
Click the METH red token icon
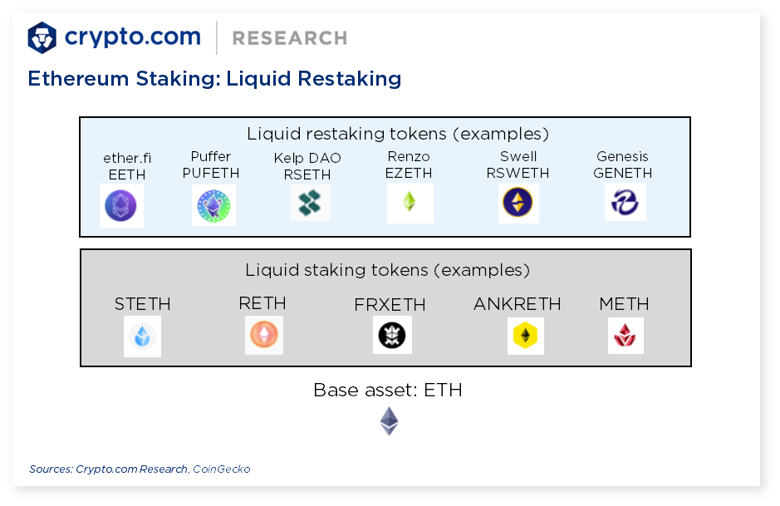tap(625, 336)
